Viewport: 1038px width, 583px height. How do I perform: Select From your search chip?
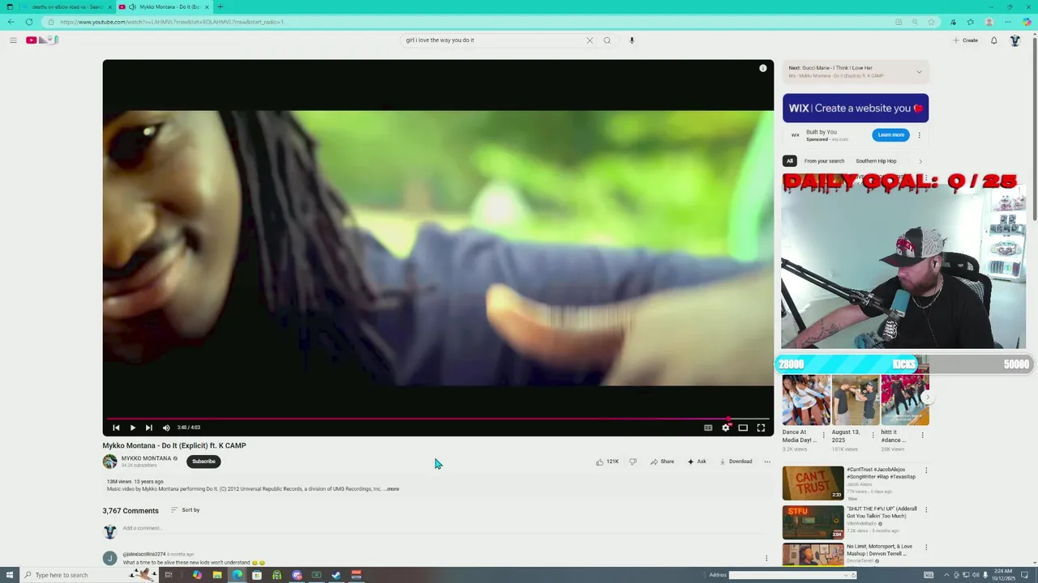point(824,161)
